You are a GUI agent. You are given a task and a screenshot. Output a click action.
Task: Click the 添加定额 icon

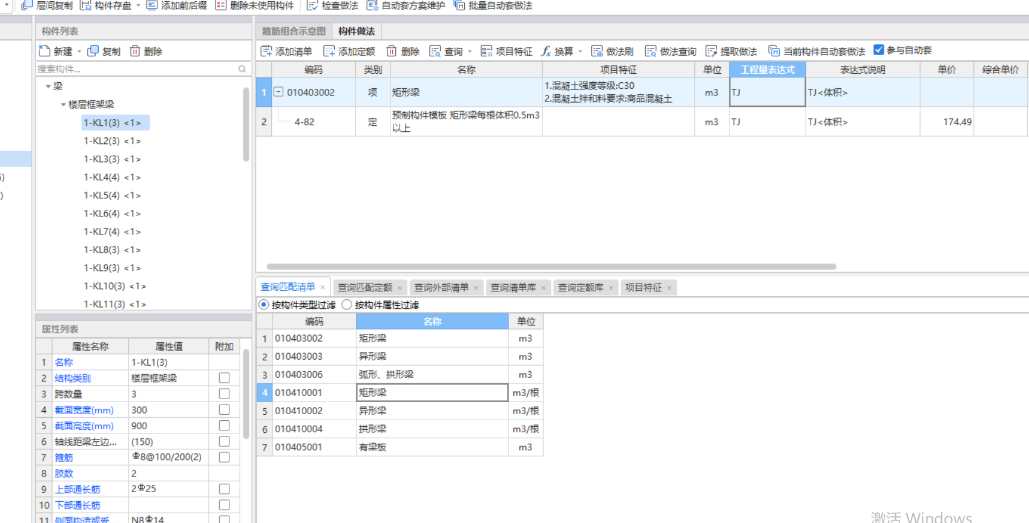[329, 51]
